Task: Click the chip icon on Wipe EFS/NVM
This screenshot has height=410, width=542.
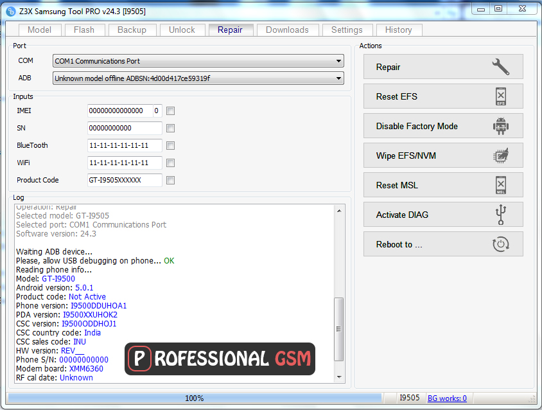Action: (500, 156)
